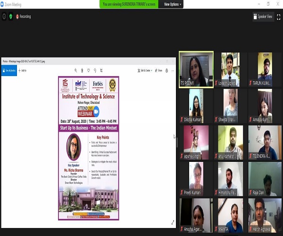Click the delete trash icon in Photos
The height and width of the screenshot is (236, 283).
pos(82,70)
